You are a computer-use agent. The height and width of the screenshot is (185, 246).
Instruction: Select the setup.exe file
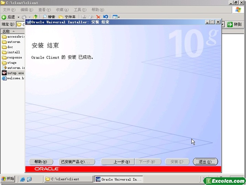[x=13, y=73]
